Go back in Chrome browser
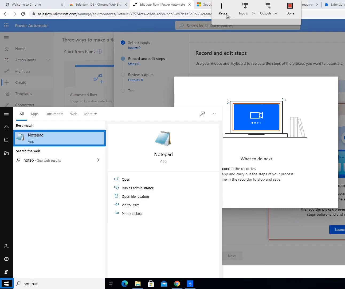Image resolution: width=345 pixels, height=289 pixels. click(x=6, y=14)
